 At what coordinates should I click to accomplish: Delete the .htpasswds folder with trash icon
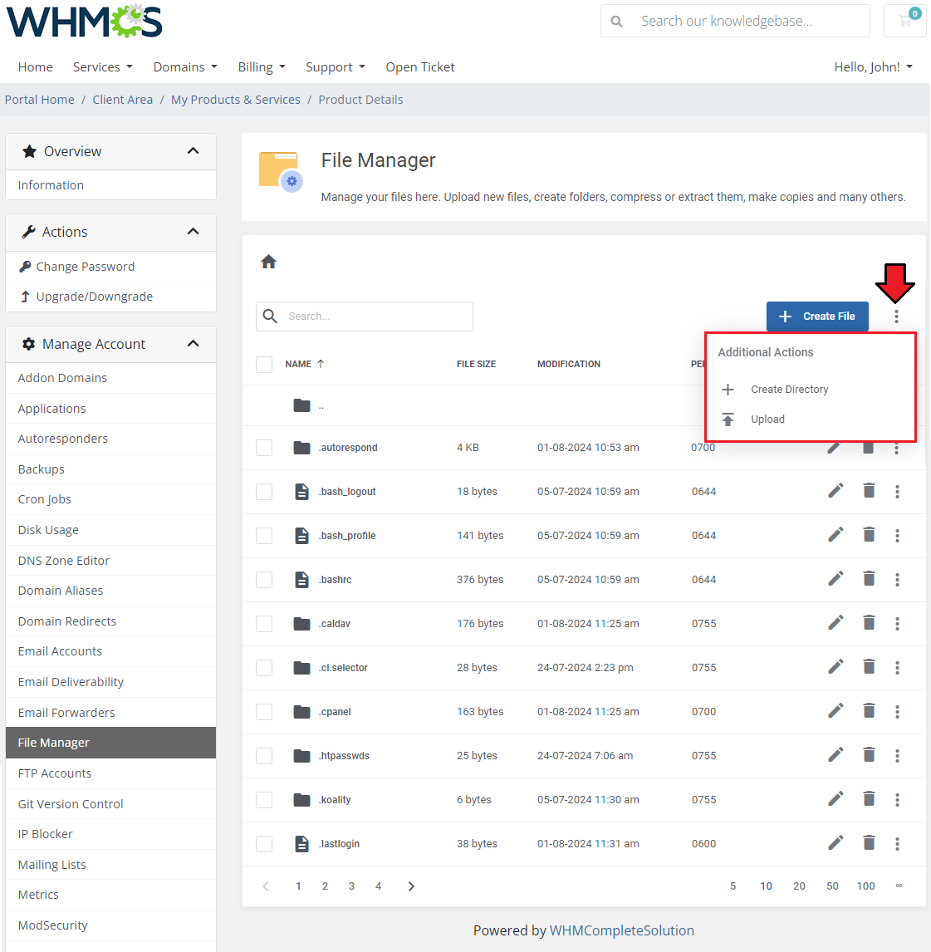[x=869, y=754]
